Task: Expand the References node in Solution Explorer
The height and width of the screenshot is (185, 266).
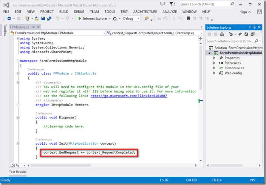Action: click(x=214, y=63)
